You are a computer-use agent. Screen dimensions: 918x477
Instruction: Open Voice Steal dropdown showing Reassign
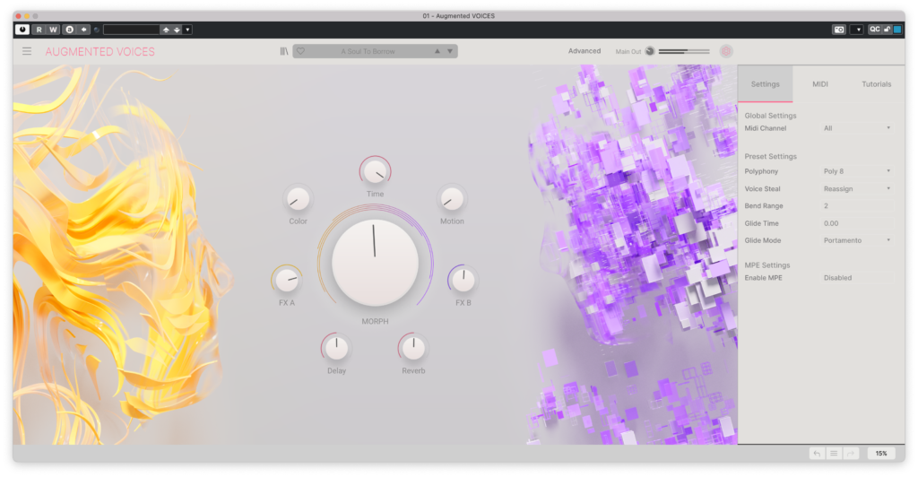(x=857, y=189)
